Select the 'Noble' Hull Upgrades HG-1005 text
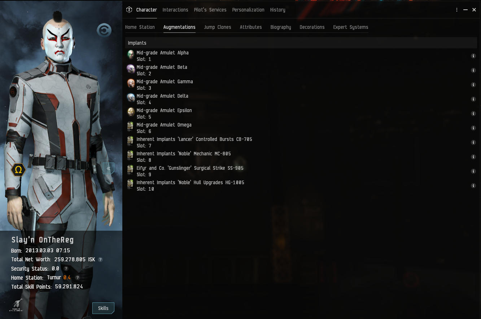 (190, 182)
